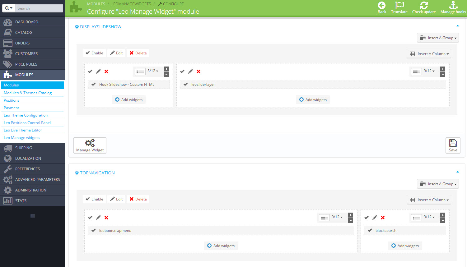This screenshot has width=467, height=267.
Task: Click the DISPLAYSLIDESHOW gear icon heading
Action: tap(77, 27)
